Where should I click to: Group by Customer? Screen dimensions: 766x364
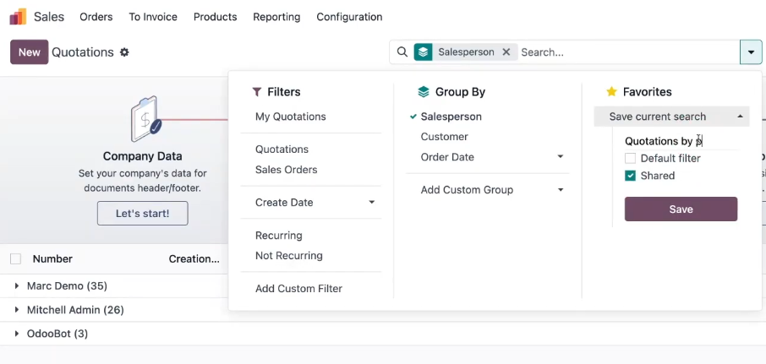444,137
